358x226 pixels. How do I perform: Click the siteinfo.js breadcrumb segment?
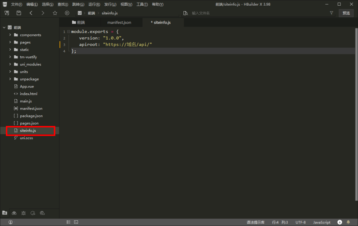click(x=109, y=13)
